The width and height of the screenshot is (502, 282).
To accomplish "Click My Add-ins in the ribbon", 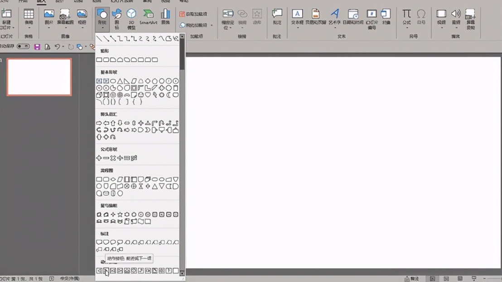I will coord(193,25).
